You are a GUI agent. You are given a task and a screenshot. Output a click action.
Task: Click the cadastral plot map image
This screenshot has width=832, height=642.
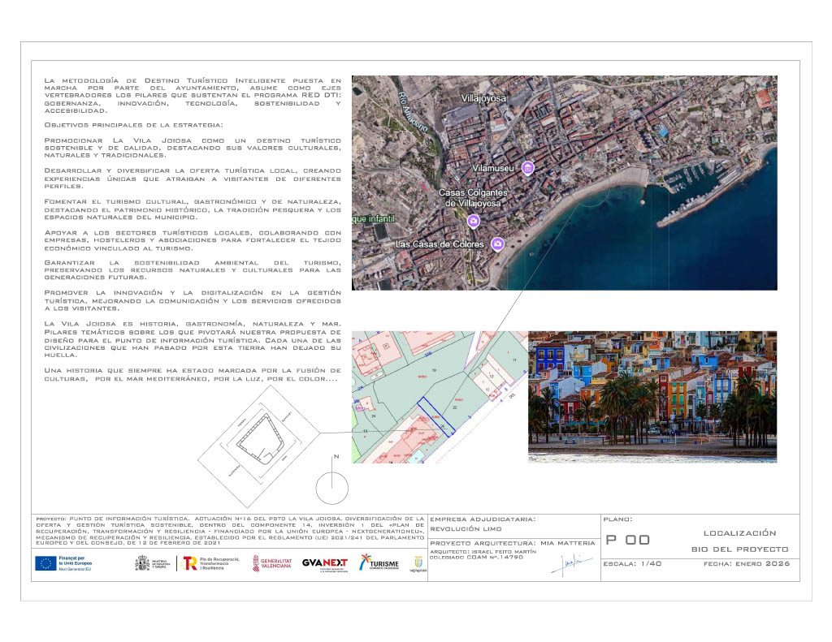click(x=440, y=397)
